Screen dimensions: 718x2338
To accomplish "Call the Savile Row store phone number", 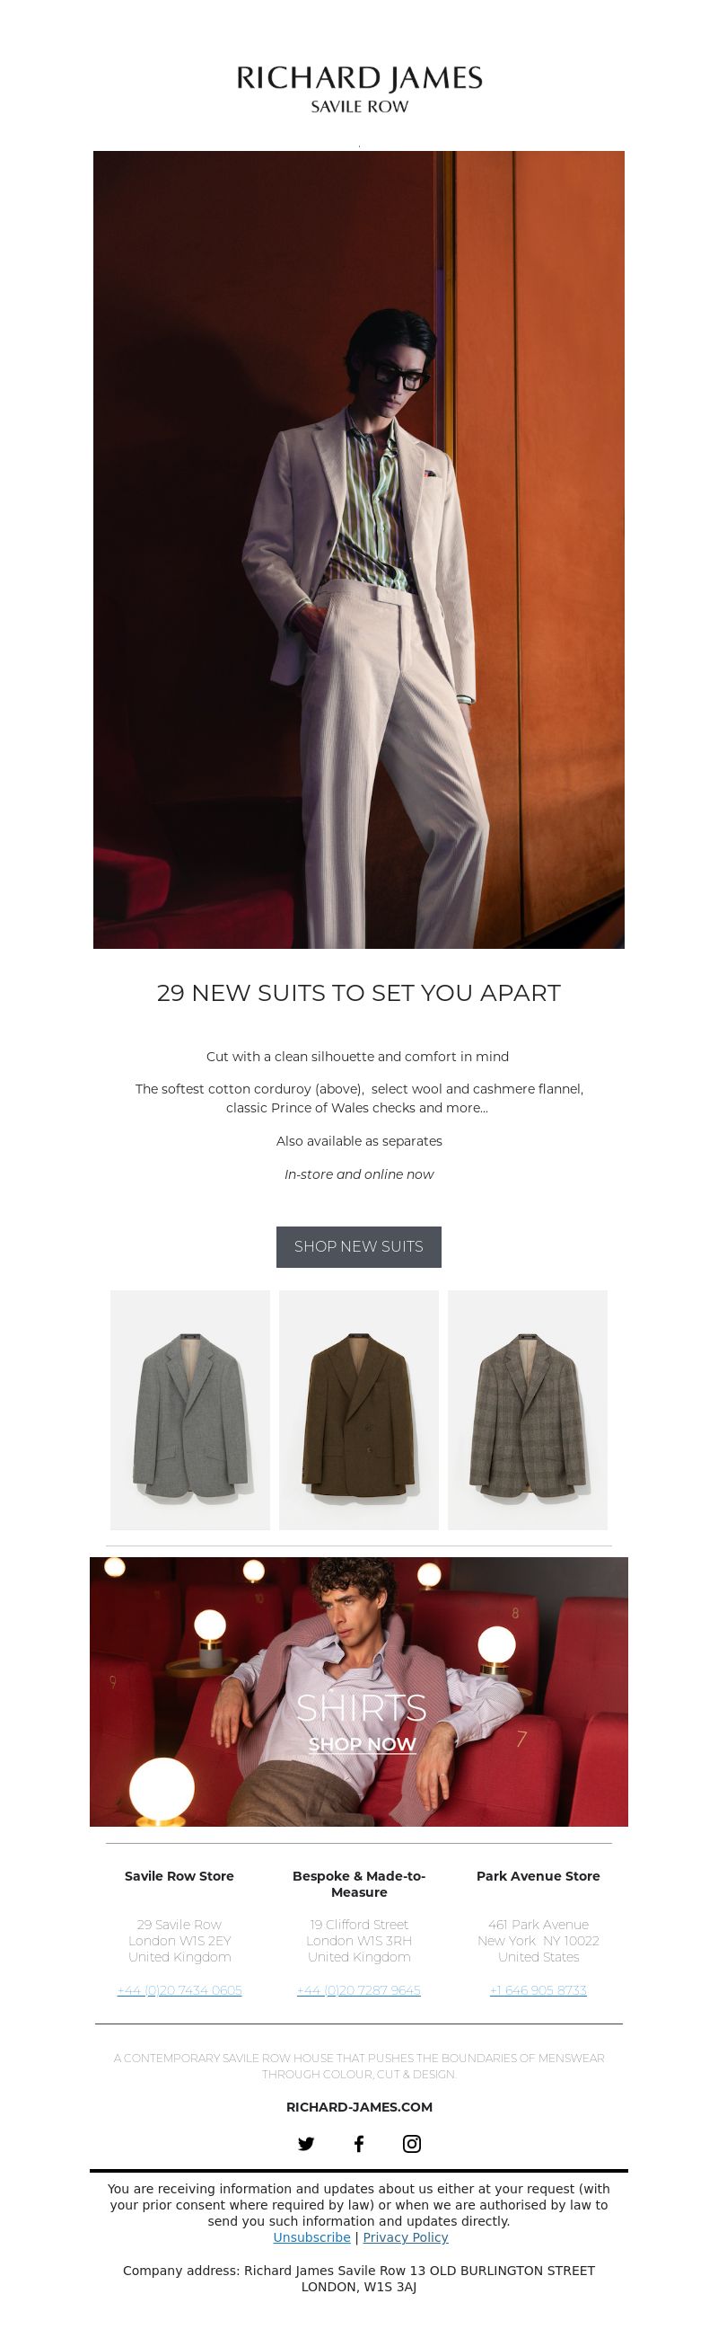I will pos(179,1989).
